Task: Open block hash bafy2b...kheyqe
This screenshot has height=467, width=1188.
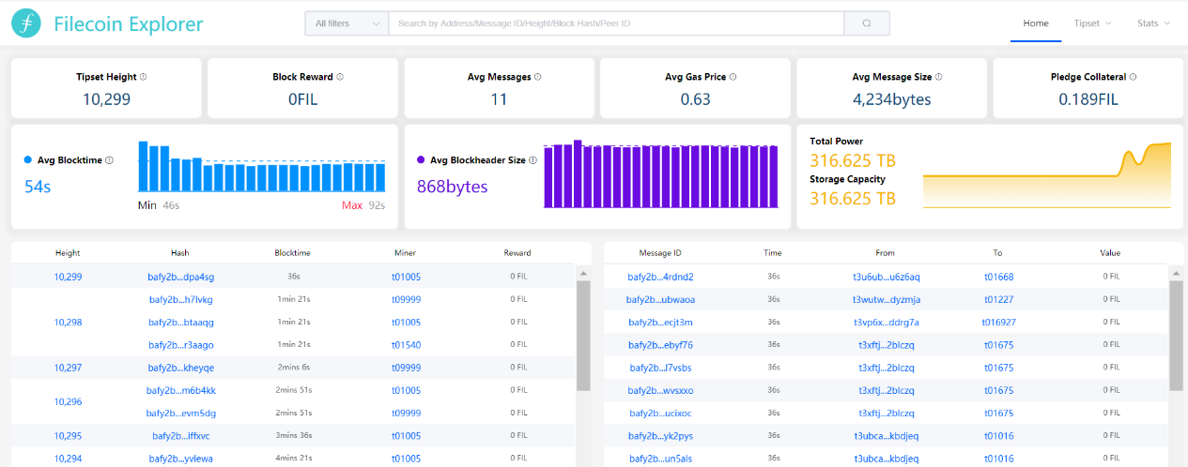Action: (181, 368)
